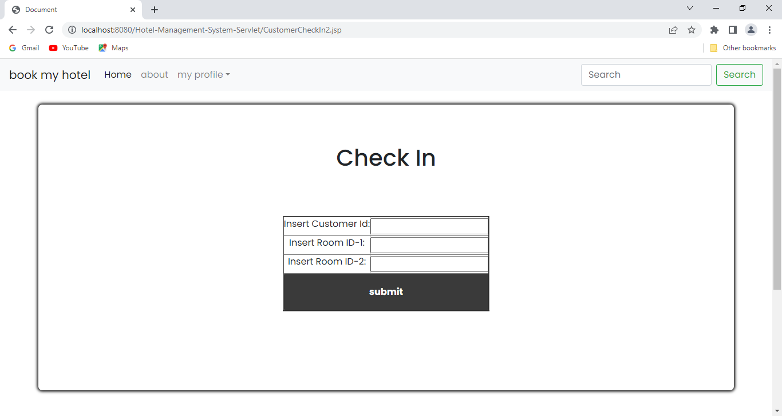Open the YouTube bookmark
Screen dimensions: 782x416
[x=69, y=48]
